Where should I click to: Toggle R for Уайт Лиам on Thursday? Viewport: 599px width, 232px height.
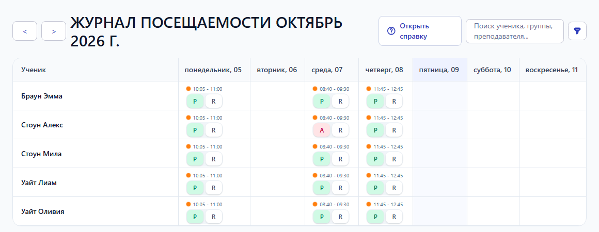tap(394, 188)
